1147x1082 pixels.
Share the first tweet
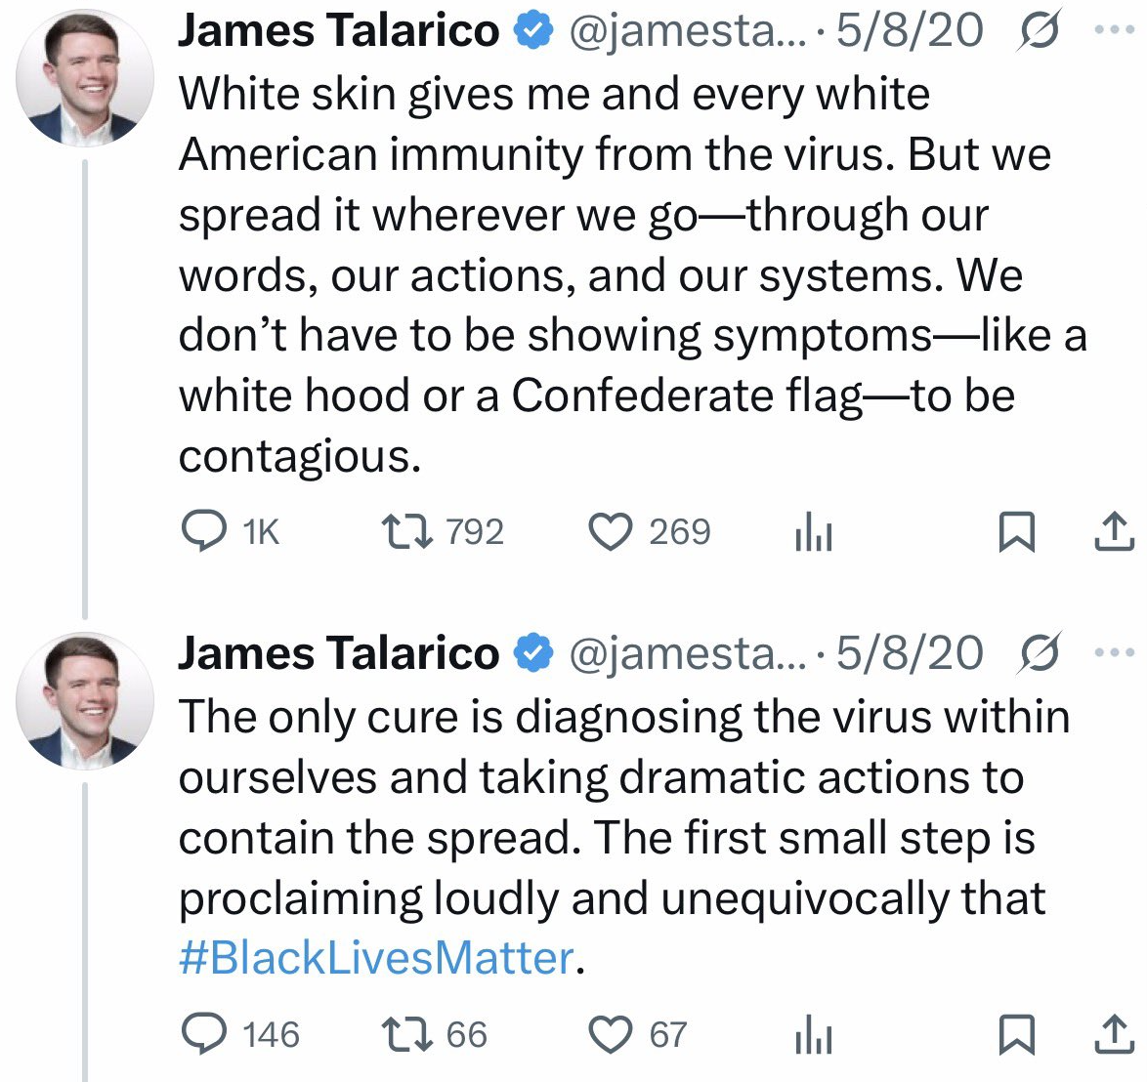(x=1112, y=532)
